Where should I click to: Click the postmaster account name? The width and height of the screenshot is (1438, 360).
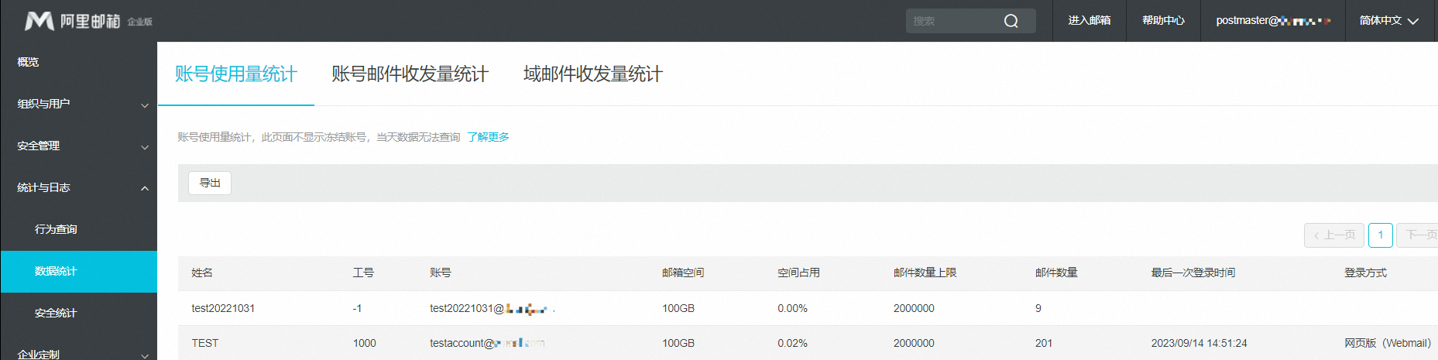1273,21
